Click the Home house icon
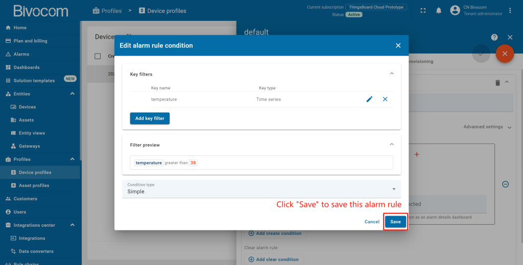This screenshot has width=523, height=265. [8, 28]
